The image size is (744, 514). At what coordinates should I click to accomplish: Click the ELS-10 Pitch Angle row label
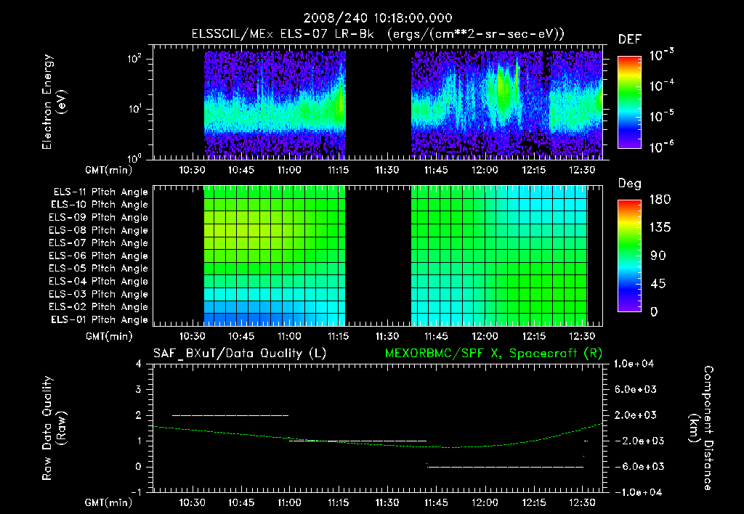pyautogui.click(x=99, y=205)
